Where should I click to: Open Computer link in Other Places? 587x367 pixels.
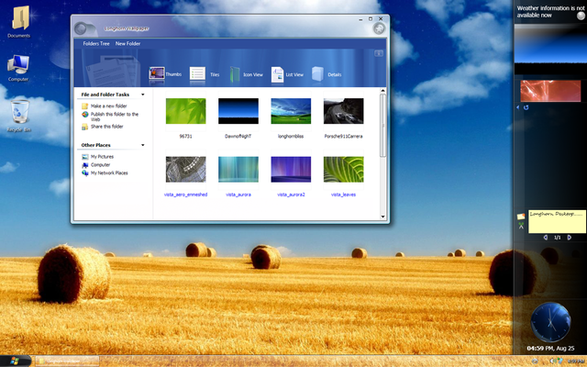[x=100, y=165]
